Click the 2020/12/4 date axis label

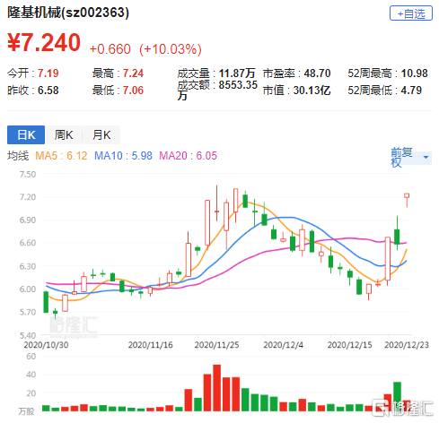[283, 345]
